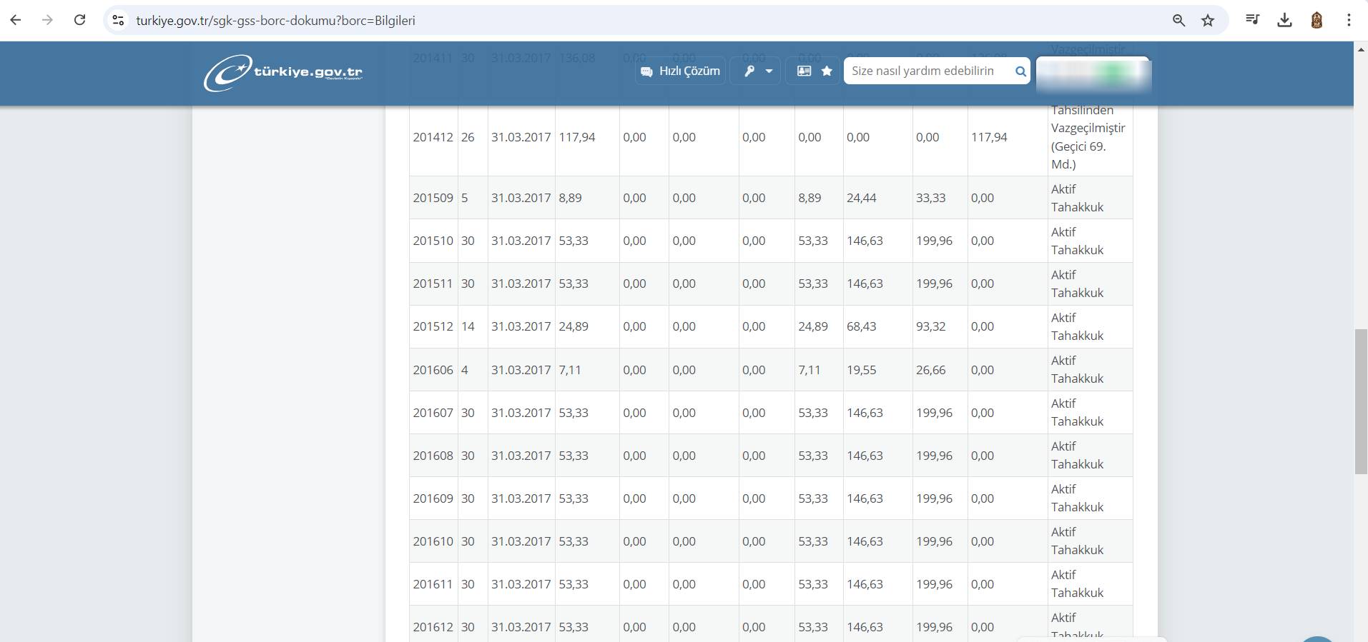The width and height of the screenshot is (1368, 642).
Task: Go back to the previous page
Action: tap(16, 20)
